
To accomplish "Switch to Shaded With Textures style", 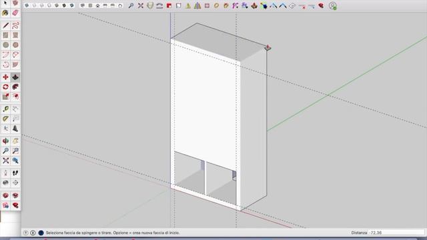I will pyautogui.click(x=64, y=5).
